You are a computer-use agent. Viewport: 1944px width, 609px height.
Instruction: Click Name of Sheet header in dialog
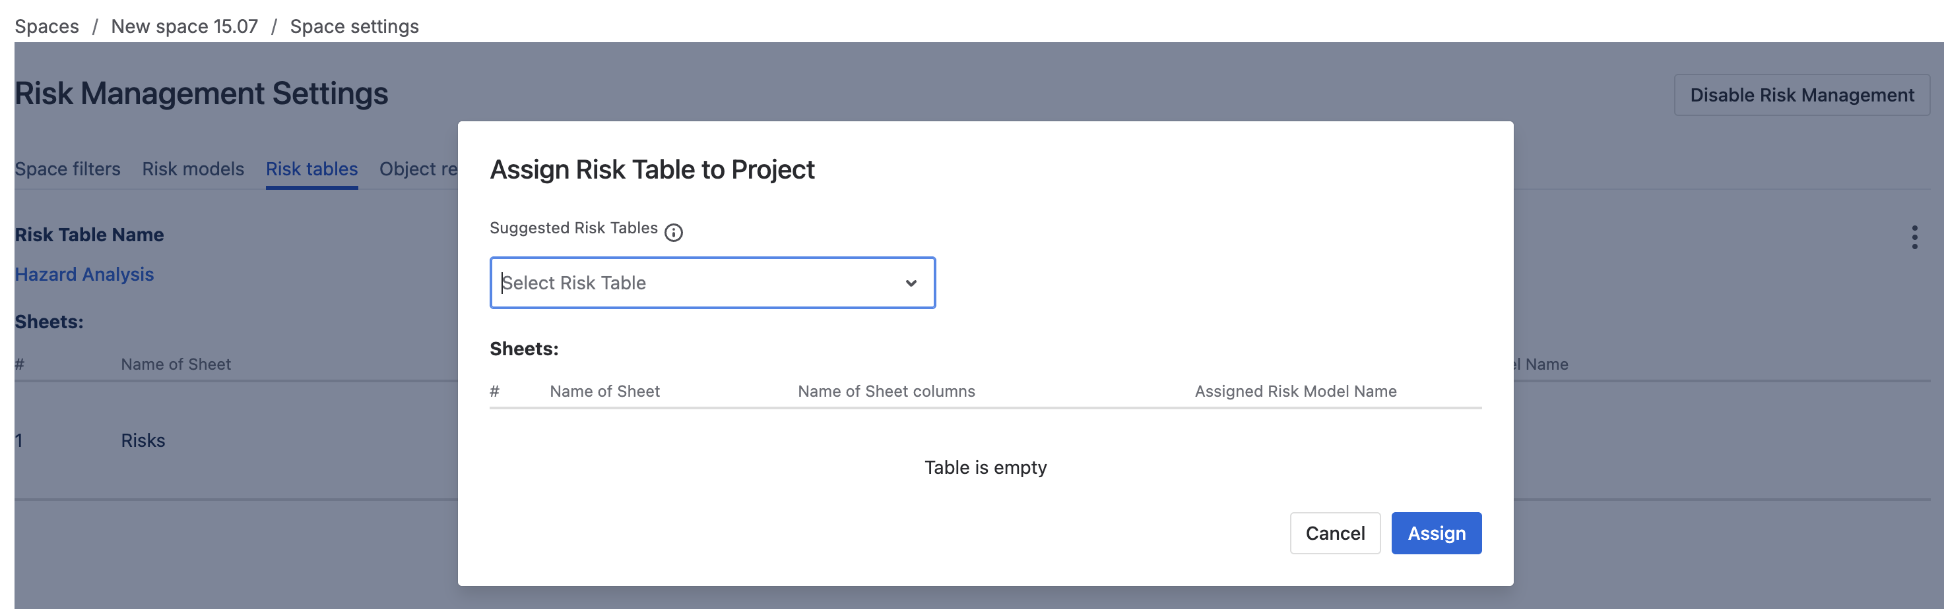tap(604, 391)
